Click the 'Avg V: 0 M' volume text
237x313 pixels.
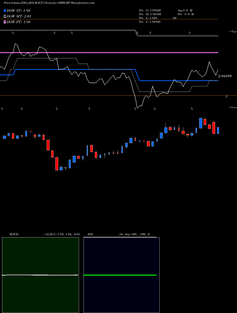pos(184,10)
